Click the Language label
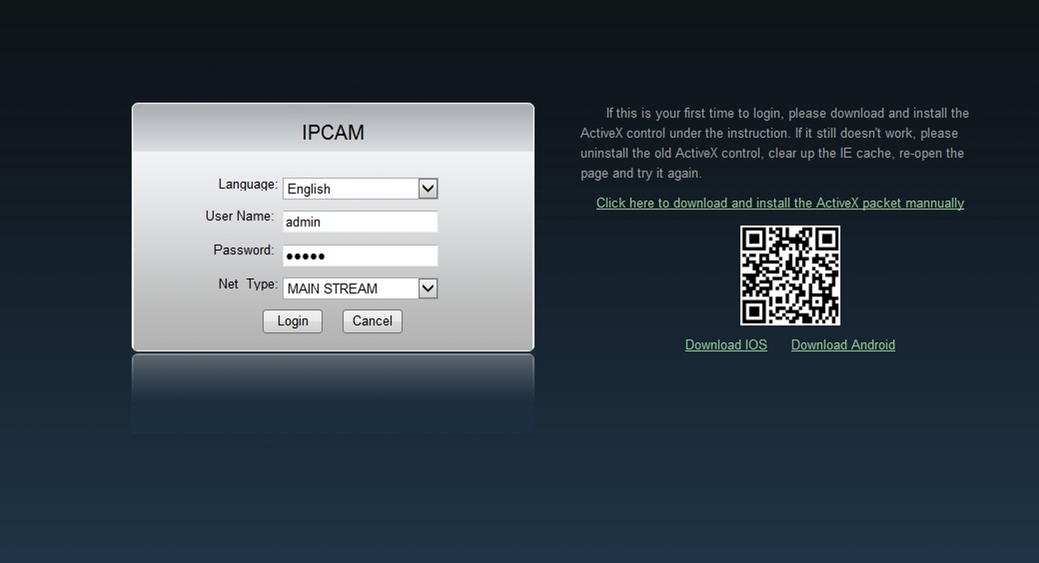Viewport: 1039px width, 563px height. [x=248, y=184]
